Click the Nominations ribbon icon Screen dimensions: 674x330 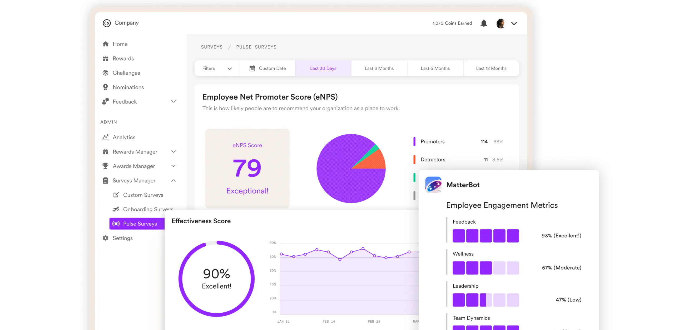tap(106, 87)
